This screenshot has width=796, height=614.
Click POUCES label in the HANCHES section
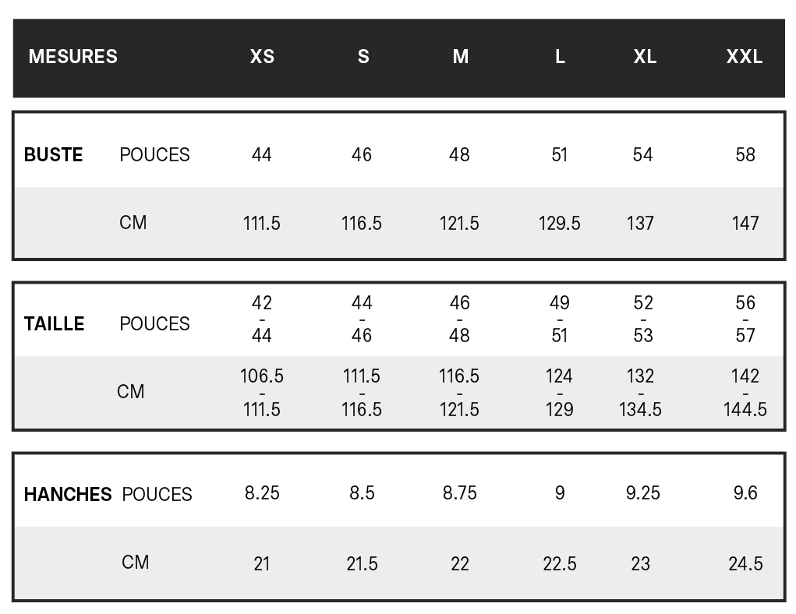(x=157, y=494)
